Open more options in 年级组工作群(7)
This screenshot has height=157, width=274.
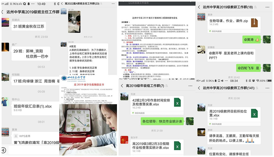(190, 86)
